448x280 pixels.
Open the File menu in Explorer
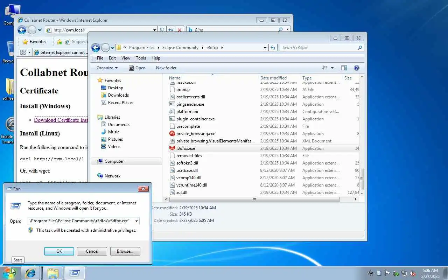tap(100, 58)
